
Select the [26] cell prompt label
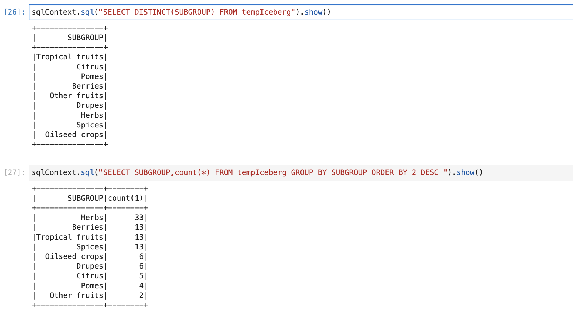[x=14, y=12]
